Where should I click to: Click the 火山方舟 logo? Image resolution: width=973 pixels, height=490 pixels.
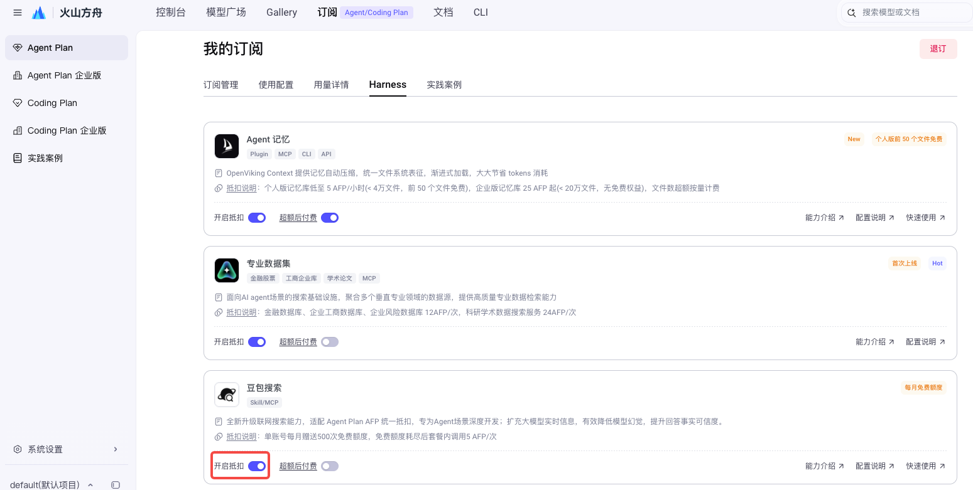click(67, 13)
